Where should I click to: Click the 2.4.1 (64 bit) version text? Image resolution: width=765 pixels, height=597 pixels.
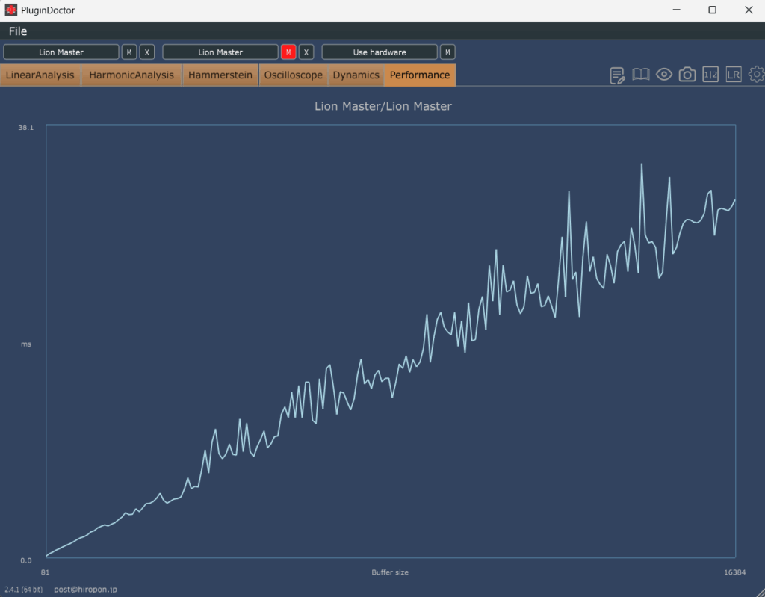pyautogui.click(x=23, y=590)
